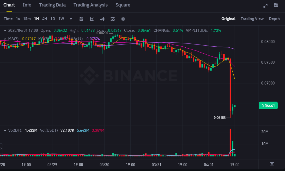
Task: Click the tall red crash candlestick
Action: (x=231, y=85)
